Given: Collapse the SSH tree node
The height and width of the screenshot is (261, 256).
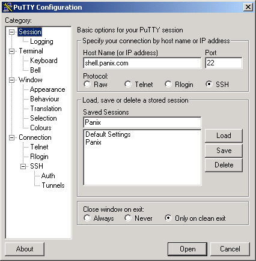Looking at the screenshot, I should click(23, 166).
